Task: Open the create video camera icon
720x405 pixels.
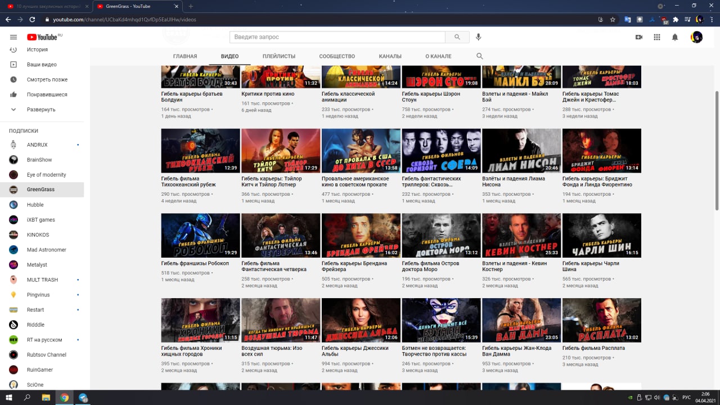Action: 639,37
